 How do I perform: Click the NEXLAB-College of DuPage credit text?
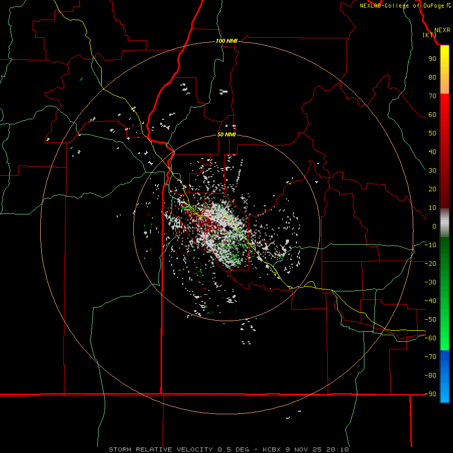[405, 6]
